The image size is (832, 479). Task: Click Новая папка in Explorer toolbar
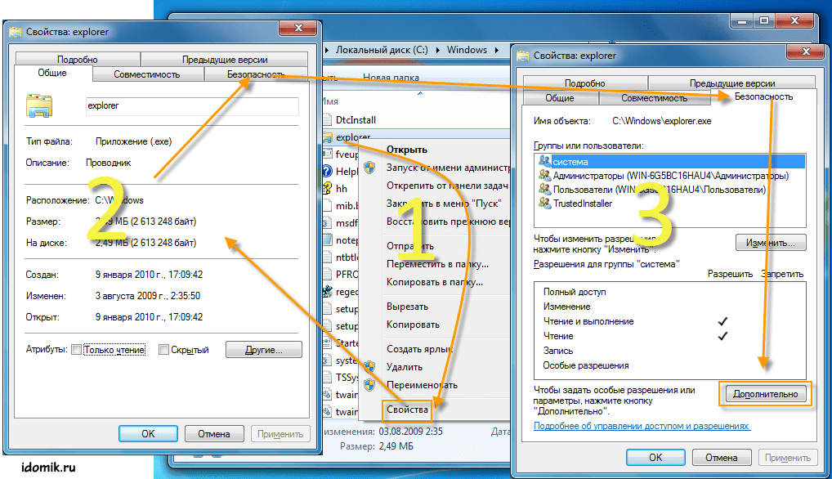(x=391, y=78)
